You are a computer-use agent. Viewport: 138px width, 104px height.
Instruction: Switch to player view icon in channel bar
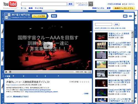click(x=125, y=16)
